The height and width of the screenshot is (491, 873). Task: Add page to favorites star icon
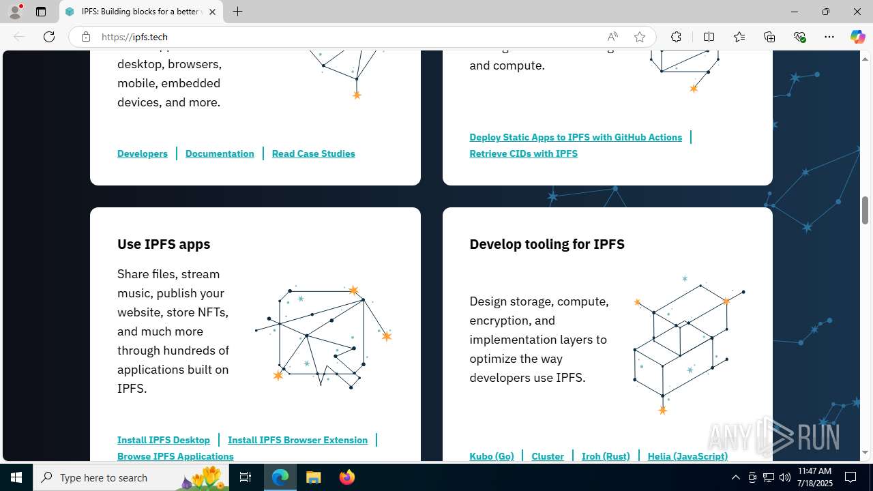[640, 37]
